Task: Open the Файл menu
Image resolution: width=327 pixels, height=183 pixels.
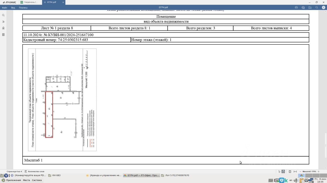Action: pos(5,8)
